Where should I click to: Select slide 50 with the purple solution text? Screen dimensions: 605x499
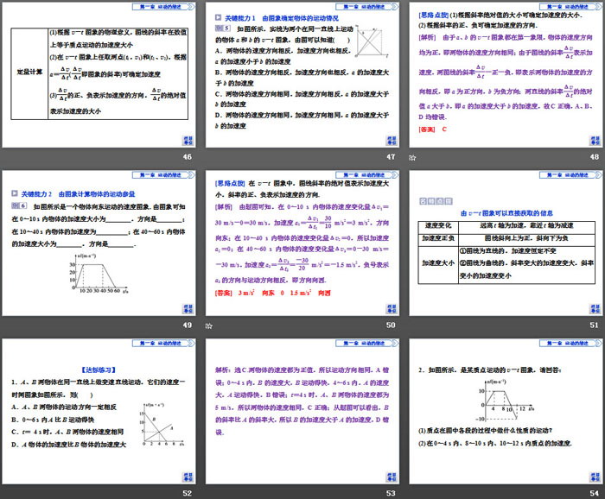[x=302, y=243]
